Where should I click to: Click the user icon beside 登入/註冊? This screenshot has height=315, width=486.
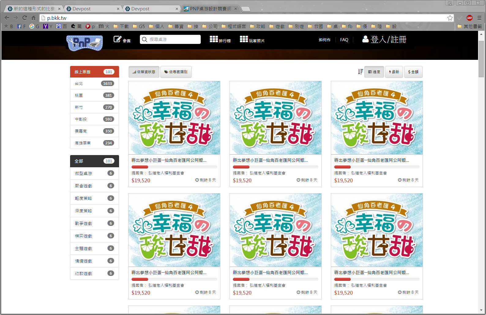coord(365,39)
